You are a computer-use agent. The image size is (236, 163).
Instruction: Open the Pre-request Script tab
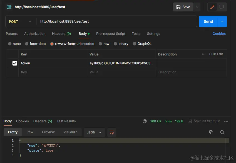tap(111, 34)
